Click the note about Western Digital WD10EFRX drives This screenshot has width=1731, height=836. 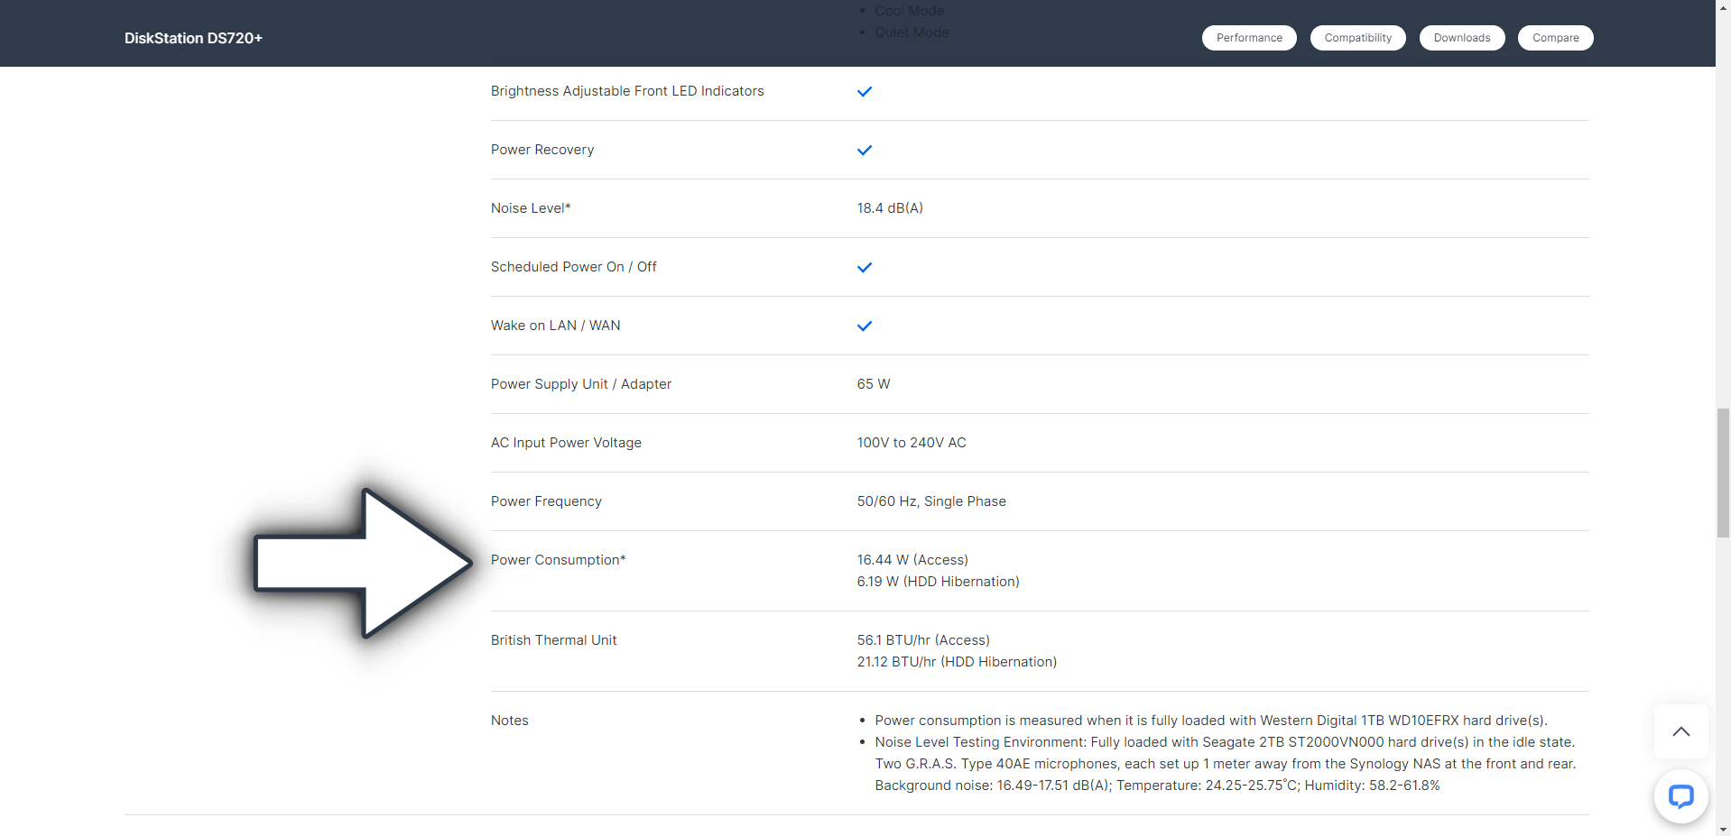coord(1211,721)
